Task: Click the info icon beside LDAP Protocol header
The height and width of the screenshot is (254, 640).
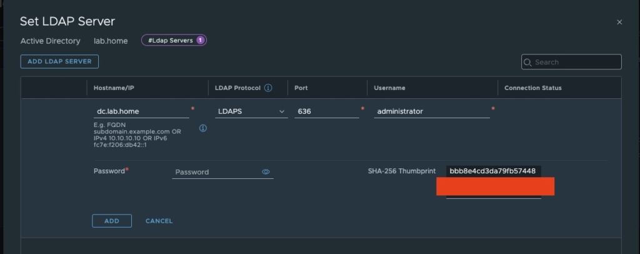Action: [268, 88]
